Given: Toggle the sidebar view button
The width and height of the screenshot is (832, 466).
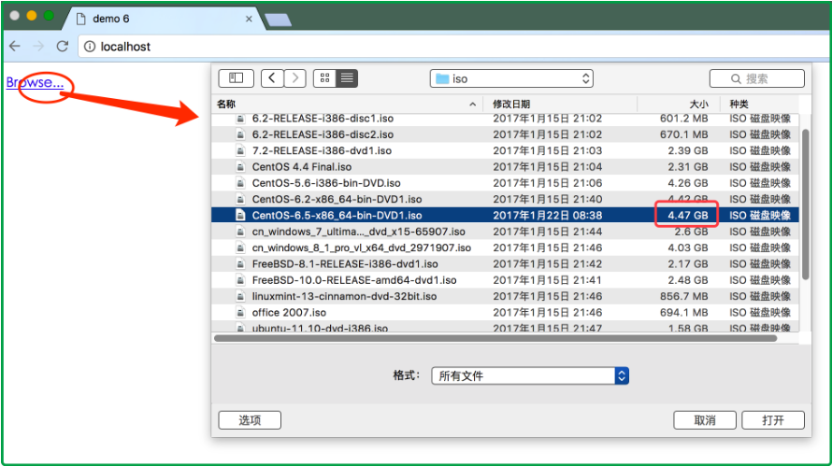Looking at the screenshot, I should (237, 78).
